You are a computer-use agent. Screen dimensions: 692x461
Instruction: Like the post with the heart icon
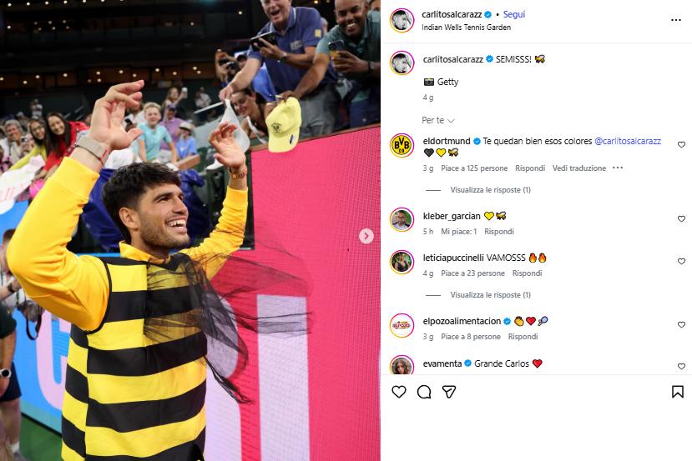(398, 391)
